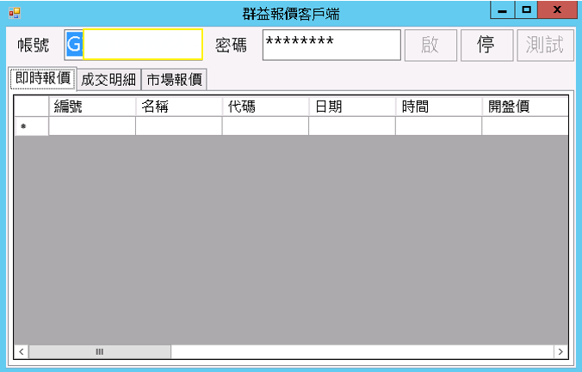Open the 成交明細 tab
Screen dimensions: 582x372
coord(108,80)
